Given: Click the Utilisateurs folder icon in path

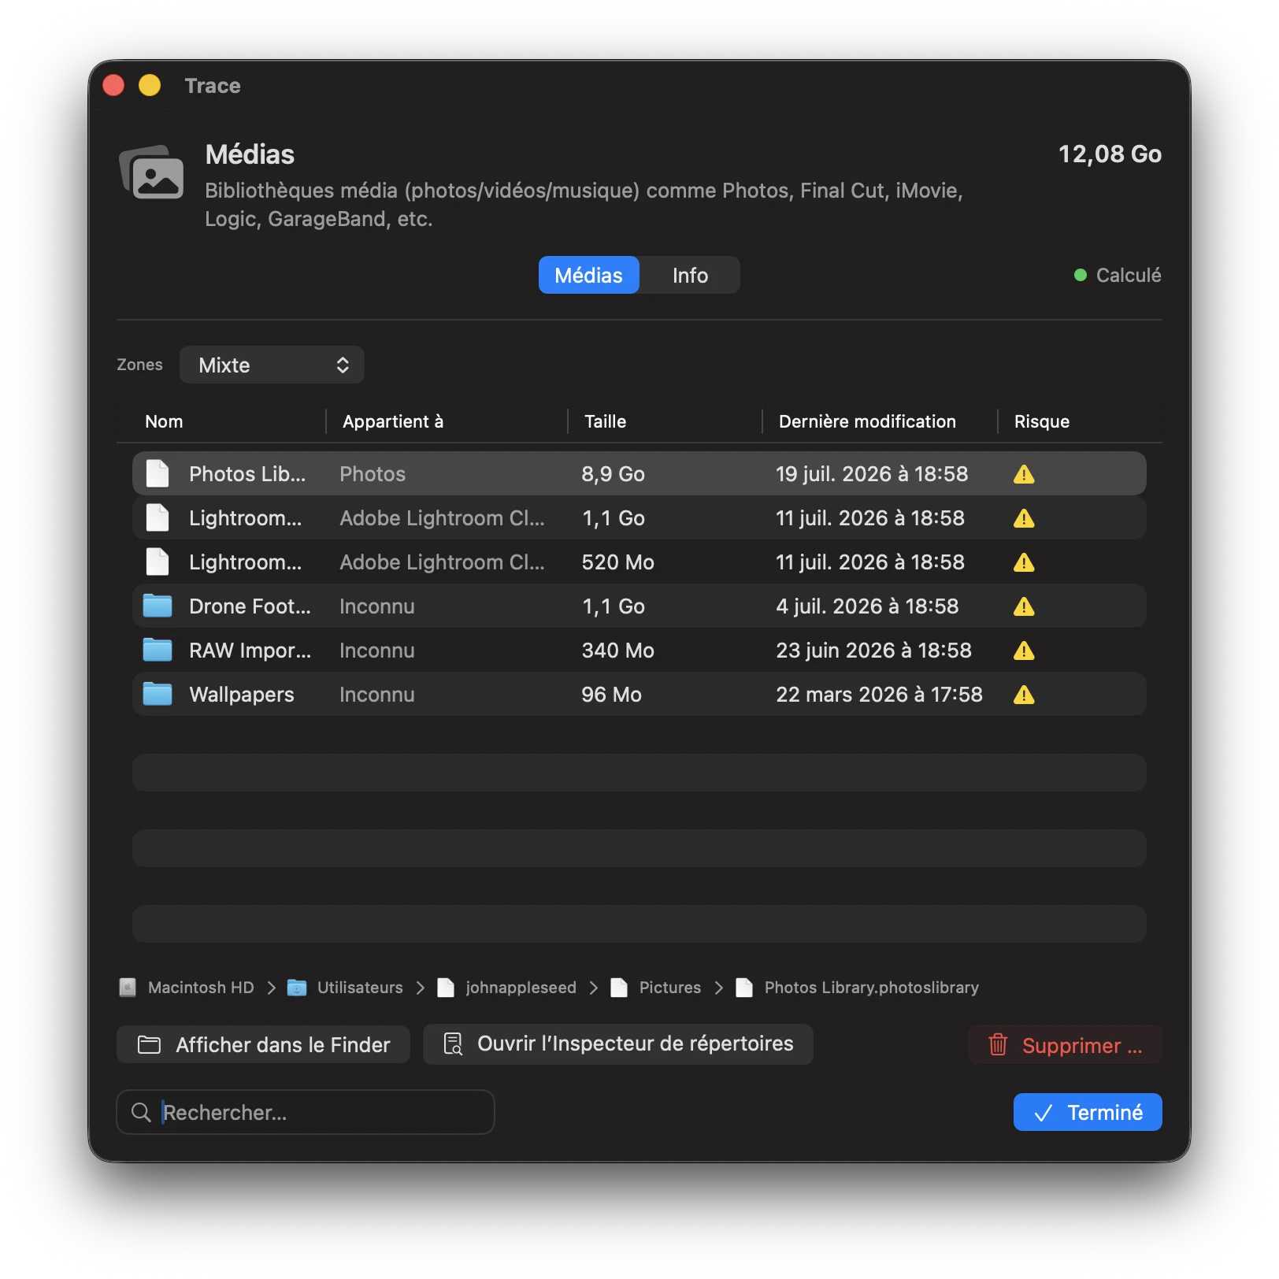Looking at the screenshot, I should tap(297, 988).
